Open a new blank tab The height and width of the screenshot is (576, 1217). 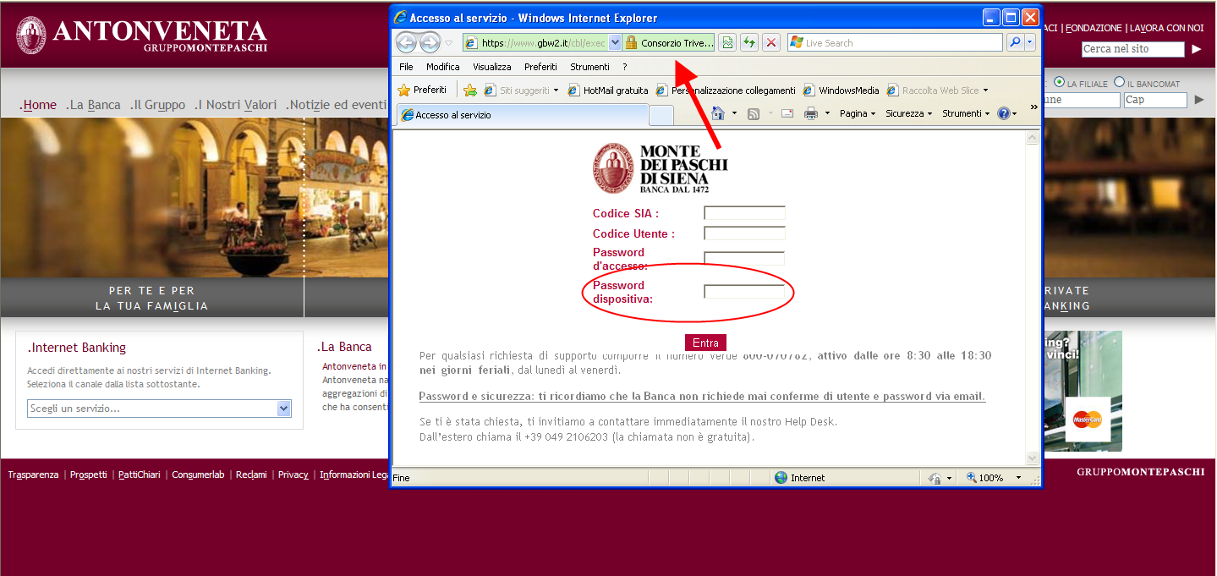tap(662, 115)
